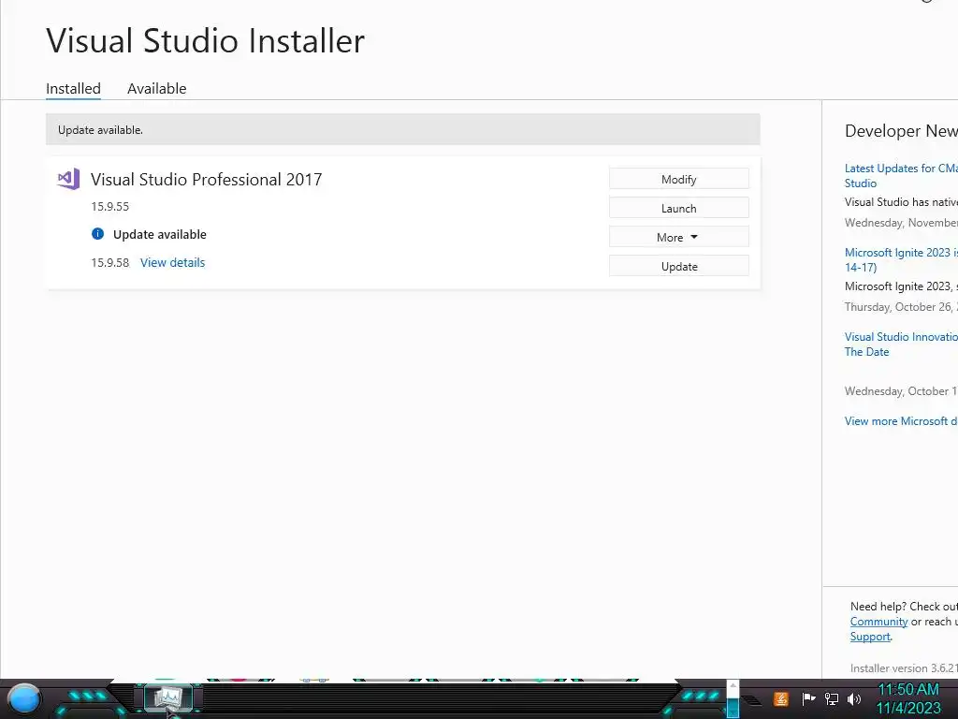The height and width of the screenshot is (719, 958).
Task: Click the bold Update available status text
Action: coord(159,234)
